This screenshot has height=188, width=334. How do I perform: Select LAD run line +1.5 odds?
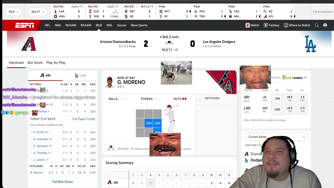coord(302,110)
